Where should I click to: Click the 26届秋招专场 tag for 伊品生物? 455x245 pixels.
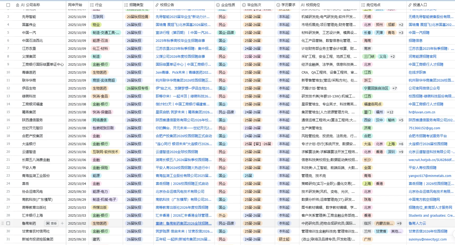click(x=138, y=88)
